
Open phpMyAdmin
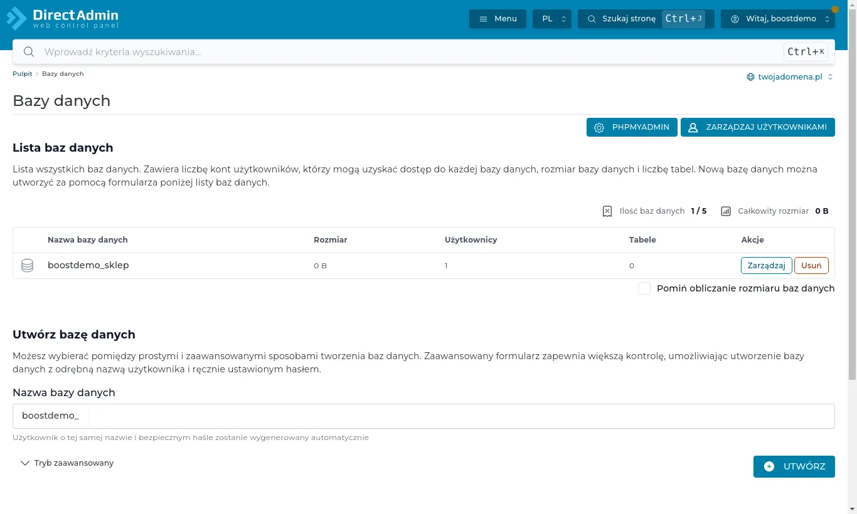pyautogui.click(x=632, y=127)
